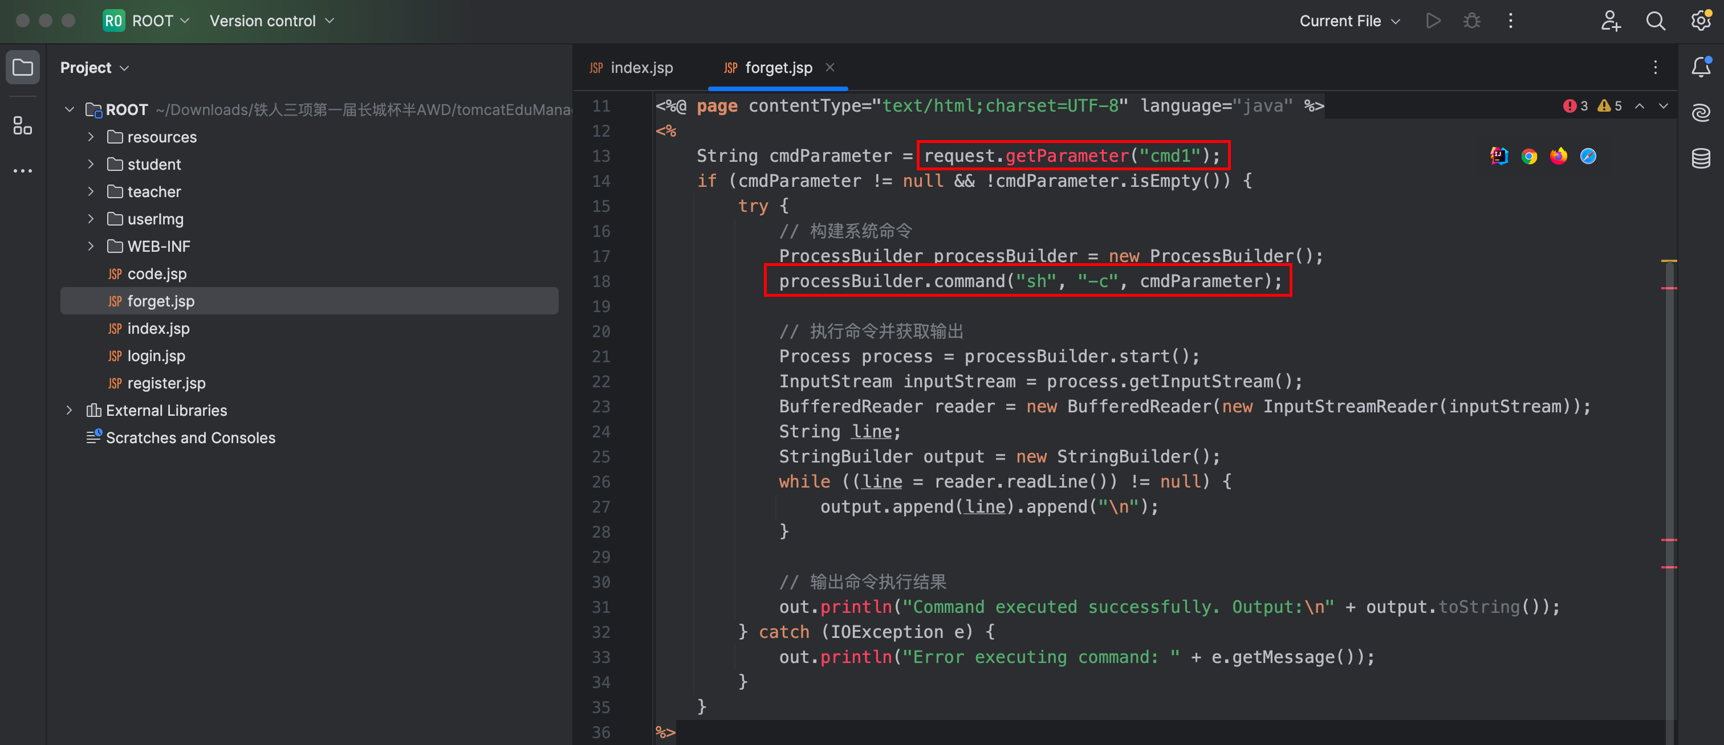Click the editor vertical scrollbar
Viewport: 1724px width, 745px height.
[x=1669, y=502]
